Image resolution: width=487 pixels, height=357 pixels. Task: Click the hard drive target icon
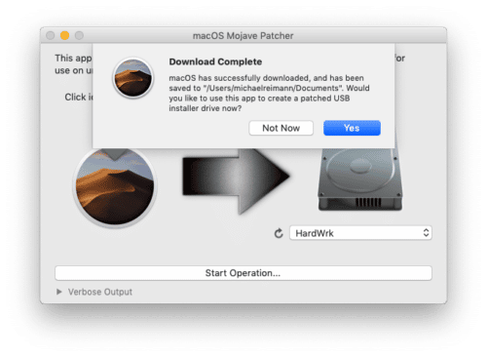tap(360, 178)
